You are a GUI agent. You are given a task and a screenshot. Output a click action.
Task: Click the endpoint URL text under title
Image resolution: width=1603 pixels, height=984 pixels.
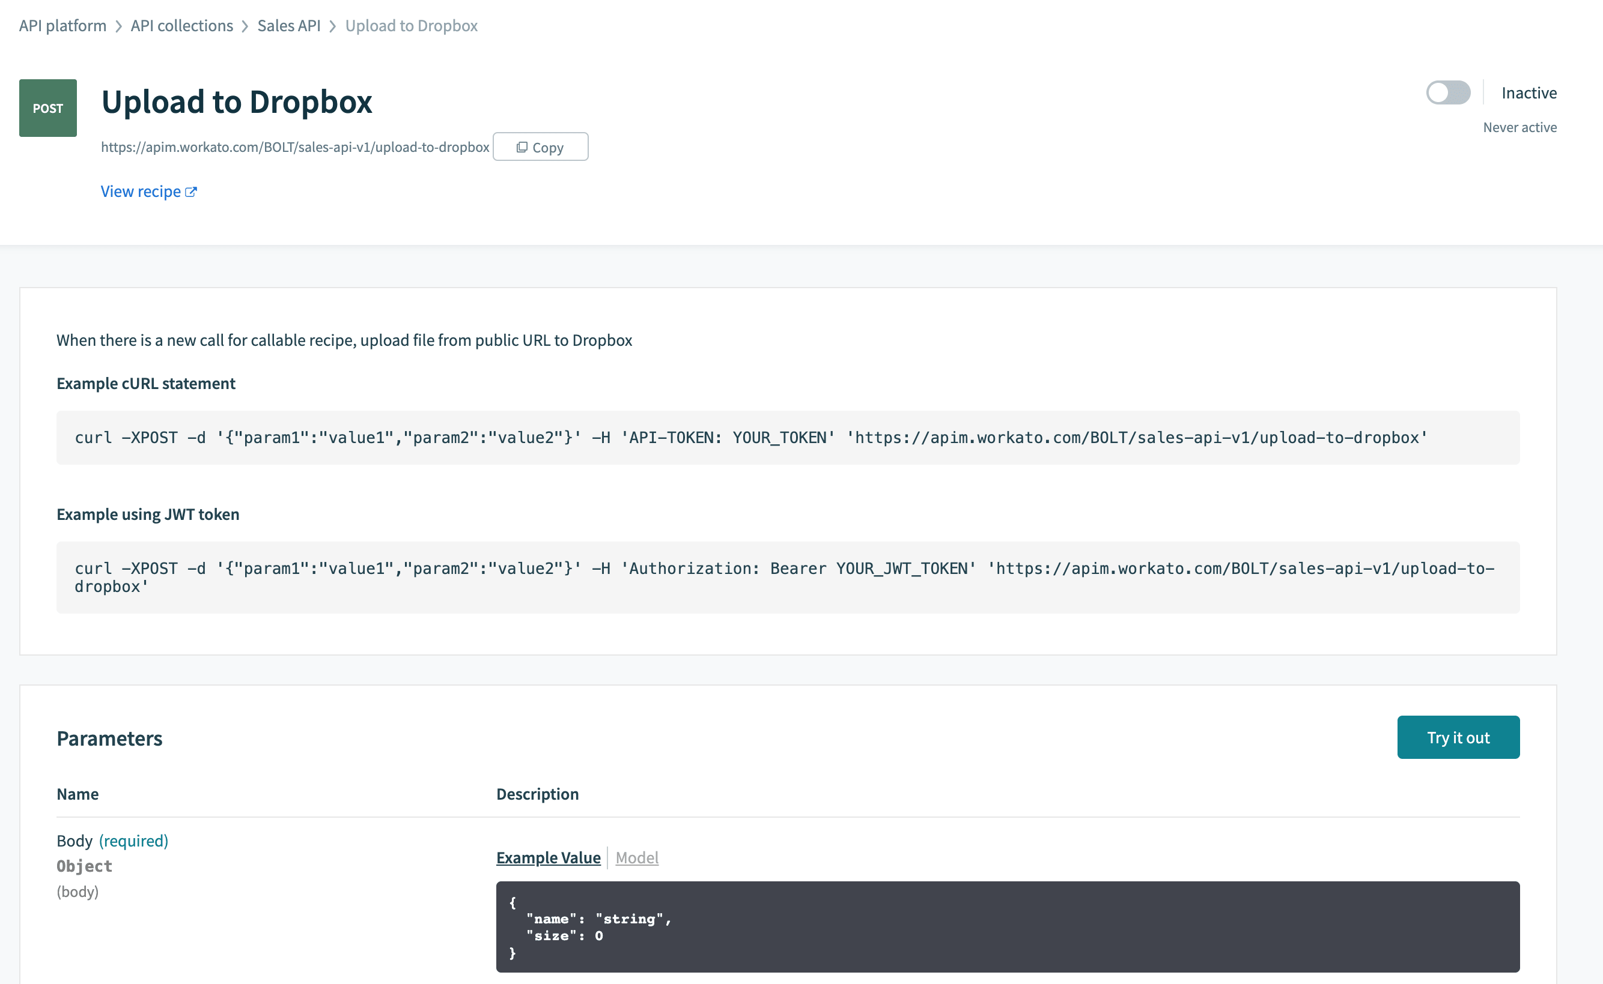(295, 147)
